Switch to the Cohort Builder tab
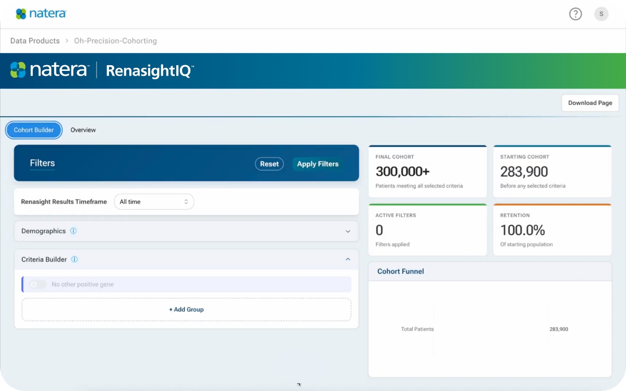 tap(34, 130)
